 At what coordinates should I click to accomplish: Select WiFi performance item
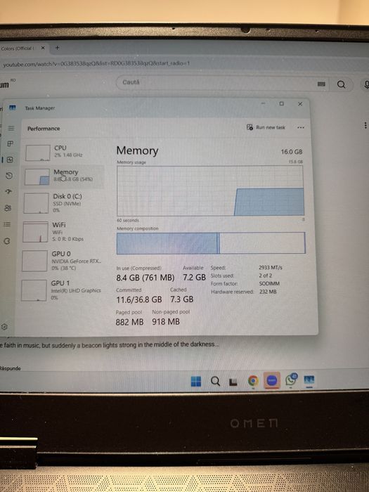62,231
